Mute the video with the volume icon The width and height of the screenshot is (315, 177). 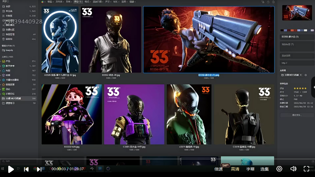[x=293, y=169]
